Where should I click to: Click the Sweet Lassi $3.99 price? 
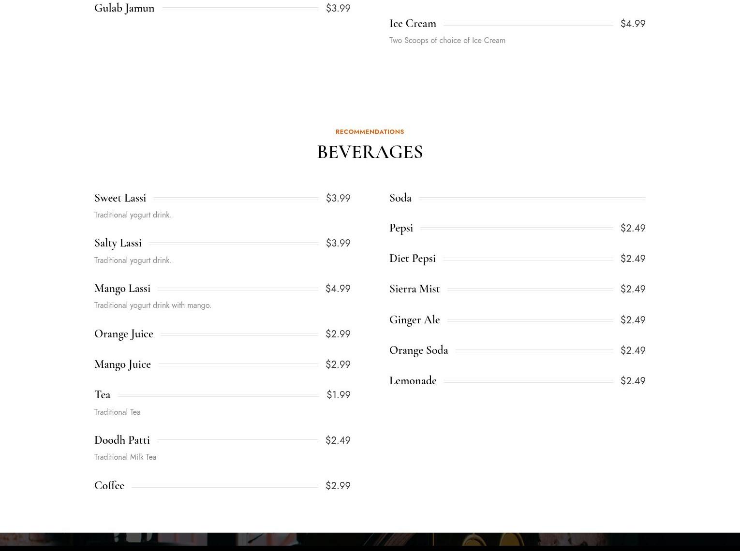point(338,198)
